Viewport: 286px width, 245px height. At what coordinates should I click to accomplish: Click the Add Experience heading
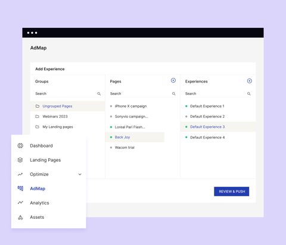coord(50,69)
